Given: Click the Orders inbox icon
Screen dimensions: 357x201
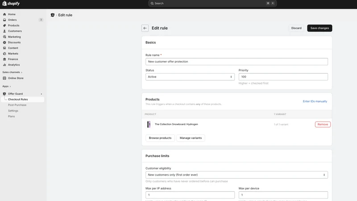Looking at the screenshot, I should (4, 20).
